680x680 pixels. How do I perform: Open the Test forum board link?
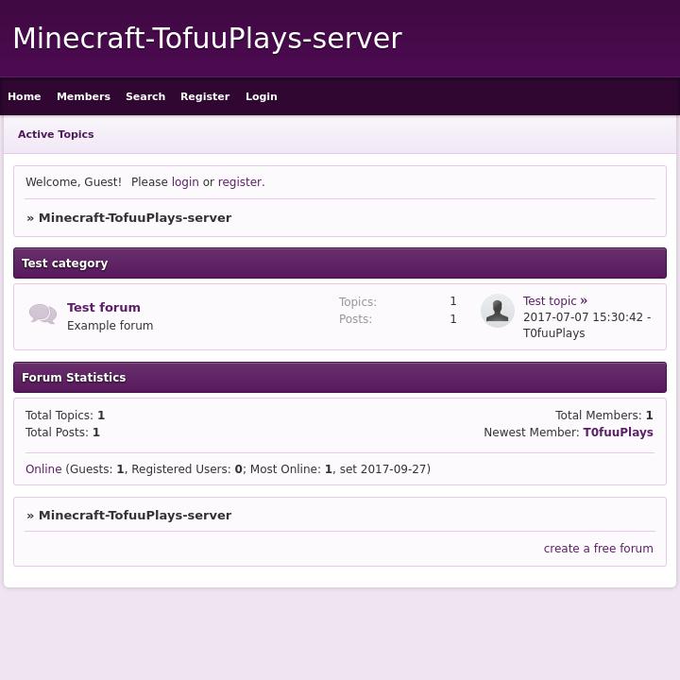click(x=104, y=307)
